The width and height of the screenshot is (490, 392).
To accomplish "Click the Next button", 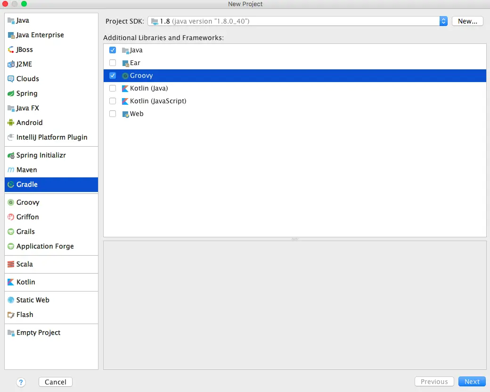I will point(472,382).
